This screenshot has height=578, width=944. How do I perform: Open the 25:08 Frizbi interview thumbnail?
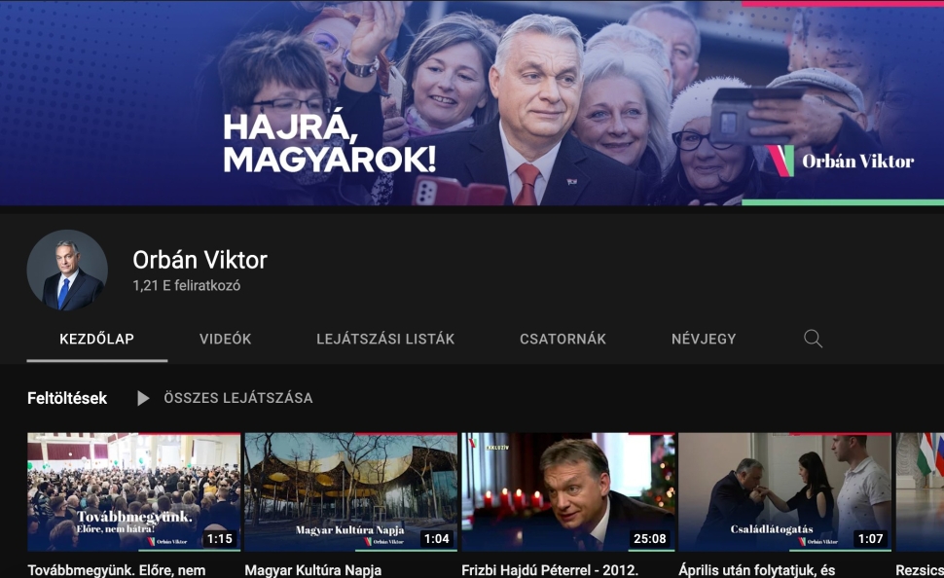[568, 492]
